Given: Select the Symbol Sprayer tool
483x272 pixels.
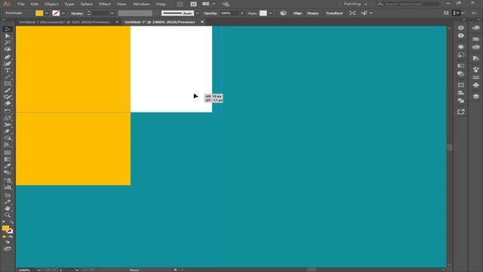Looking at the screenshot, I should tap(8, 181).
